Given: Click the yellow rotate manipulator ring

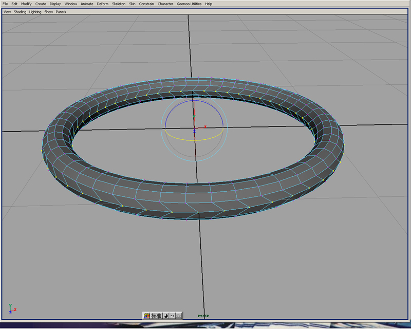Looking at the screenshot, I should click(194, 140).
